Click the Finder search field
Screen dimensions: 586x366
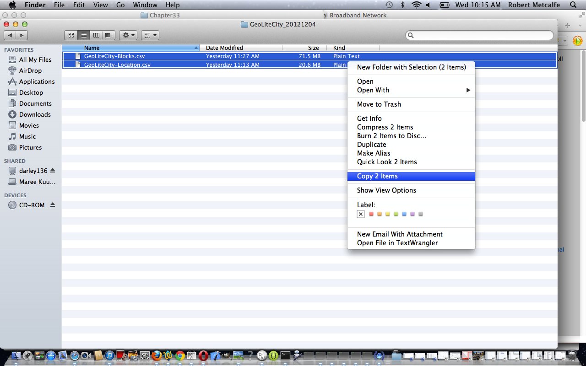point(481,35)
